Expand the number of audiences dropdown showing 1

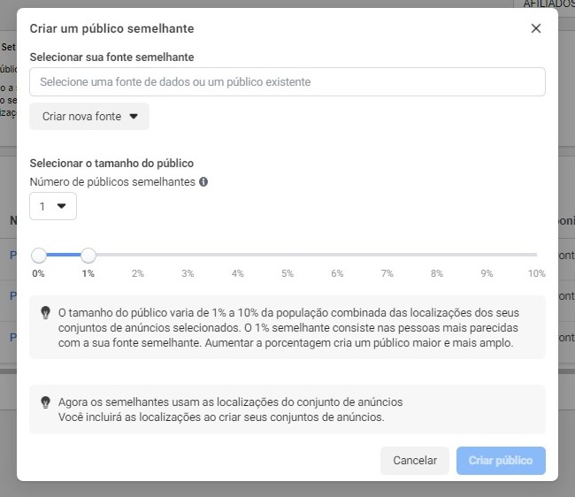point(53,206)
